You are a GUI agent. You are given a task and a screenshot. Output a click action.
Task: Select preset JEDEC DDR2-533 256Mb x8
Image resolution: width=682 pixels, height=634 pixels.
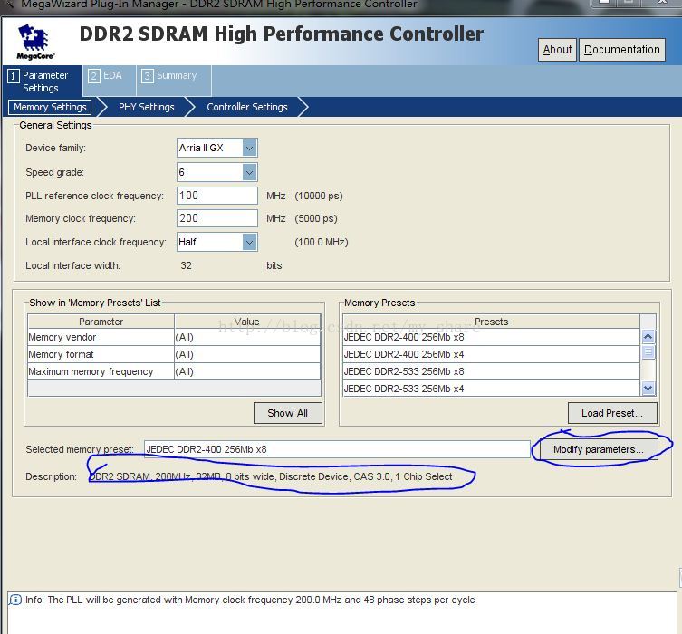click(x=491, y=371)
